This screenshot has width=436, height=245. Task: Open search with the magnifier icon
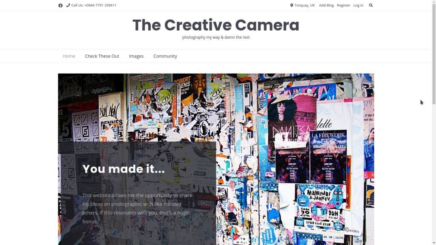tap(371, 5)
